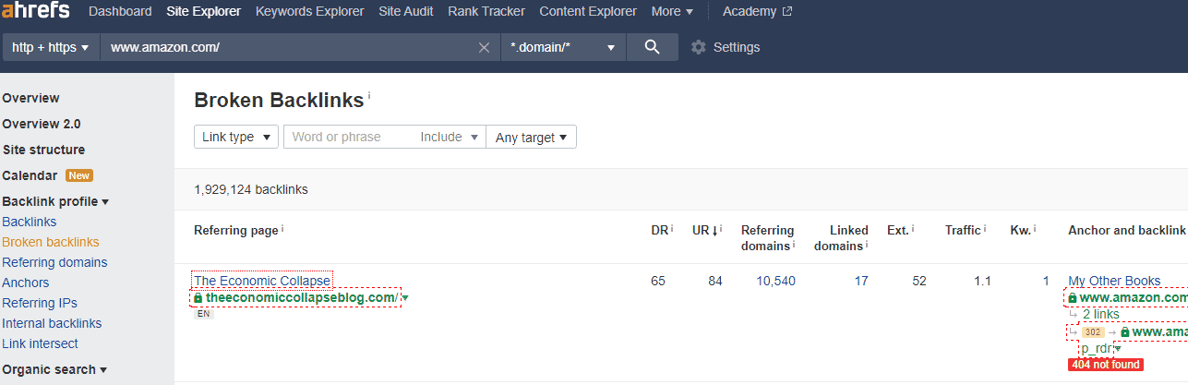Select Broken backlinks in sidebar

51,242
